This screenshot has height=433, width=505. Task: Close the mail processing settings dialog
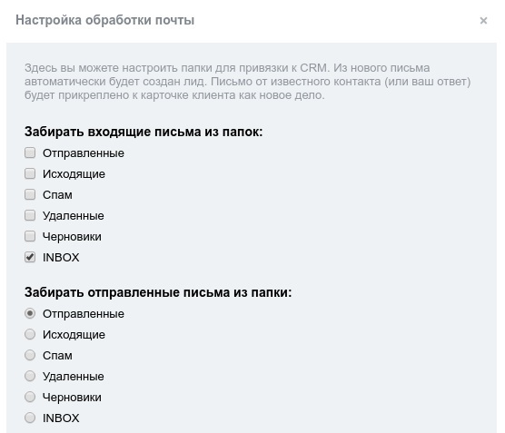coord(483,21)
